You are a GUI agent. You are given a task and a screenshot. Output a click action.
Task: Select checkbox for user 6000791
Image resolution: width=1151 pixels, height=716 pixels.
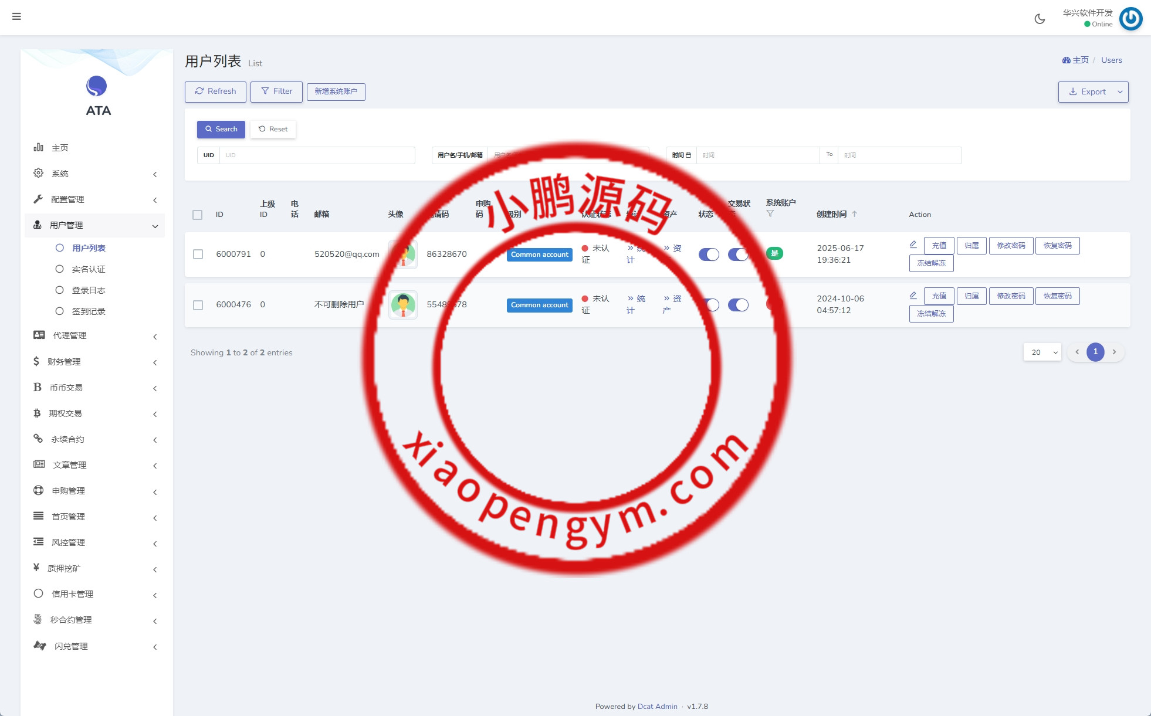pos(198,254)
